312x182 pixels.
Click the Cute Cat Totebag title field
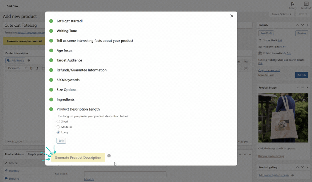click(24, 25)
